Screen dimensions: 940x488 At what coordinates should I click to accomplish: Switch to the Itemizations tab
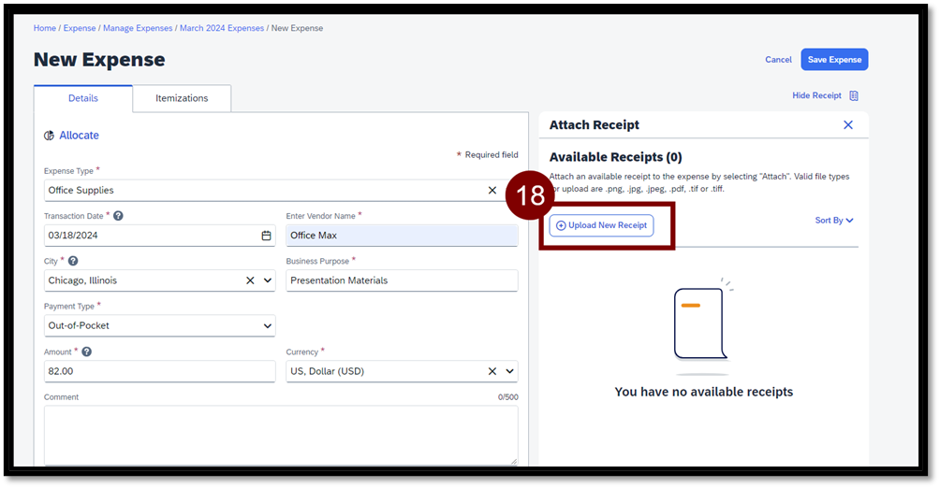pyautogui.click(x=182, y=98)
